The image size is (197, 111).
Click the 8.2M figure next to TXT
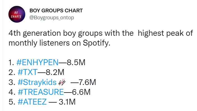[55, 72]
